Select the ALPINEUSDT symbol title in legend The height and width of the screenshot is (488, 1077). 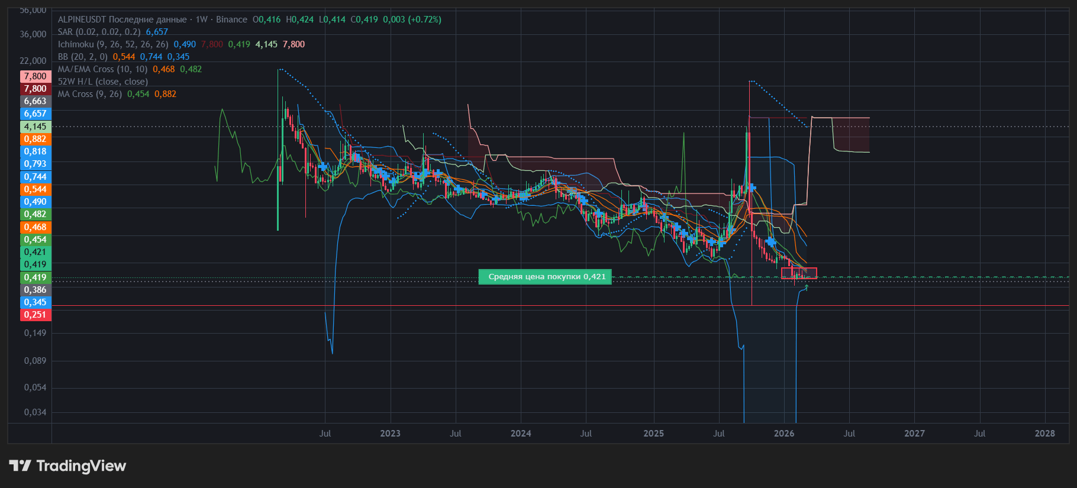(82, 20)
